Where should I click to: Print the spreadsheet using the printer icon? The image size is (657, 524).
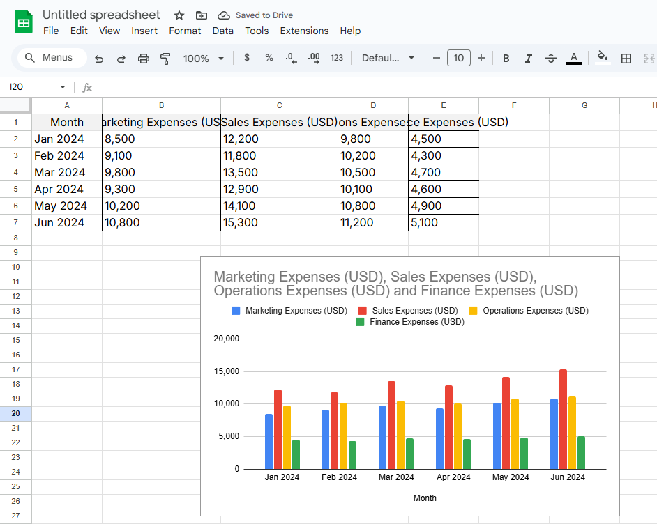click(144, 59)
